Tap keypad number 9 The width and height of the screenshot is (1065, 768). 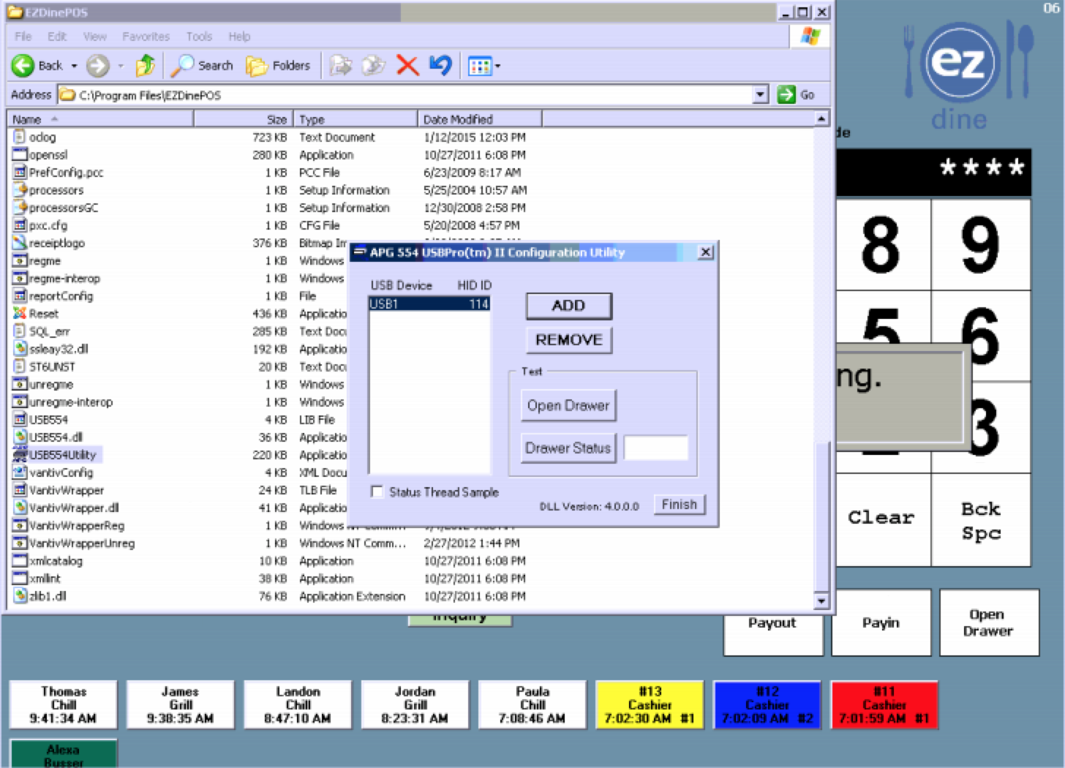981,244
